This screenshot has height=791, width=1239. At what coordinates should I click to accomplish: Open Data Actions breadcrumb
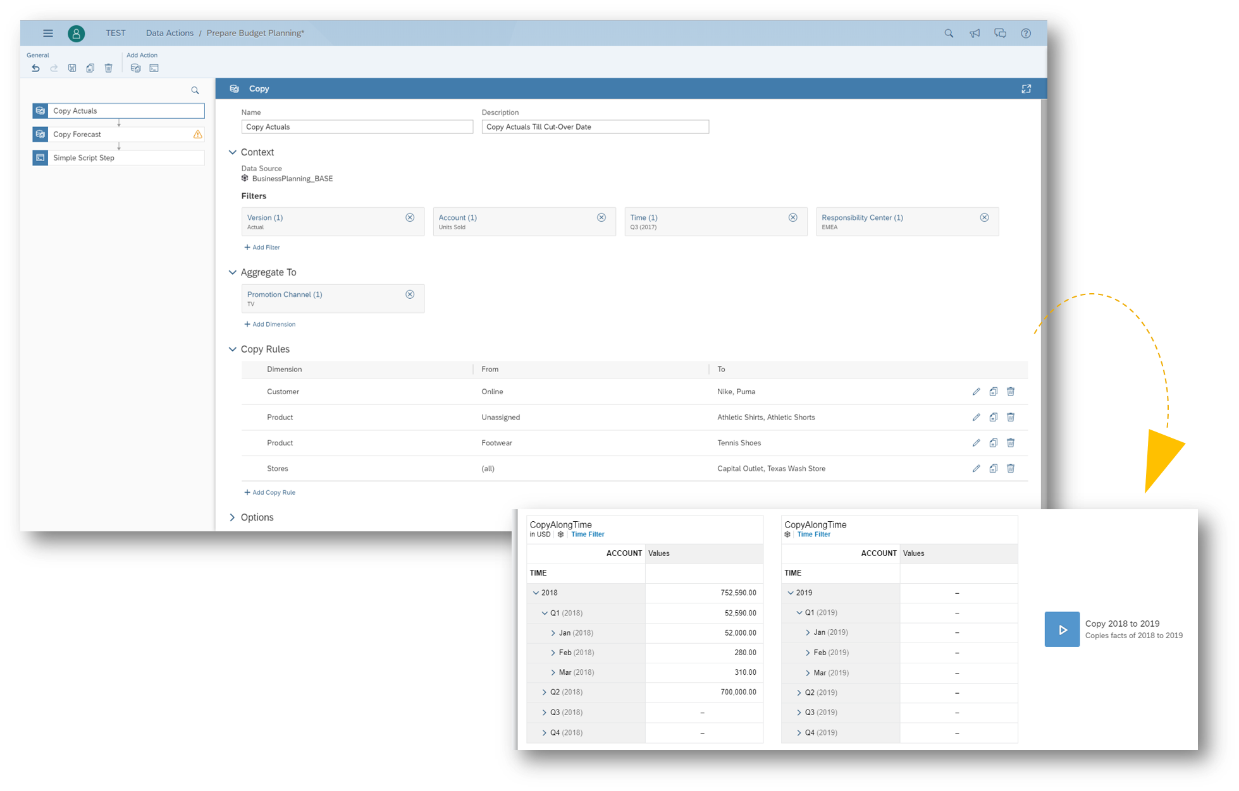point(170,33)
